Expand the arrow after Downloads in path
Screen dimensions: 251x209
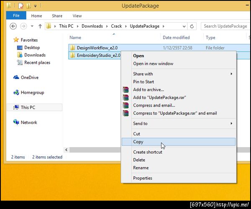point(107,26)
